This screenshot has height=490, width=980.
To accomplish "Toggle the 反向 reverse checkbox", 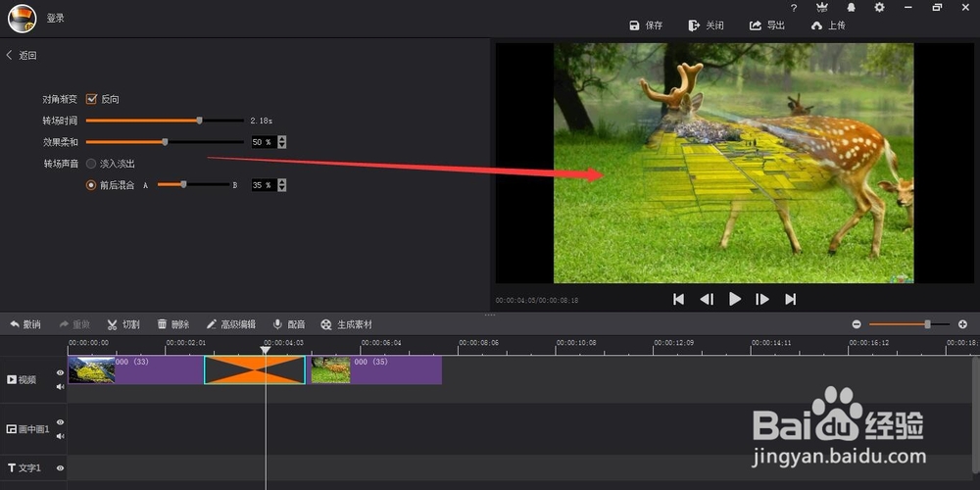I will pos(91,99).
